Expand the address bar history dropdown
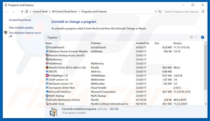 tap(156, 11)
